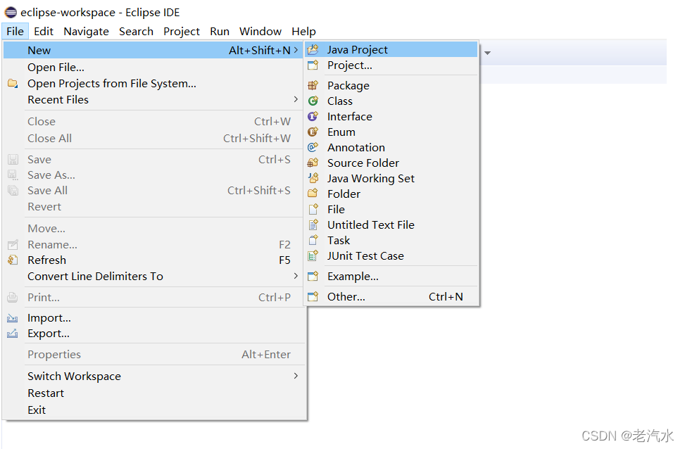
Task: Choose Task from New submenu
Action: point(392,240)
